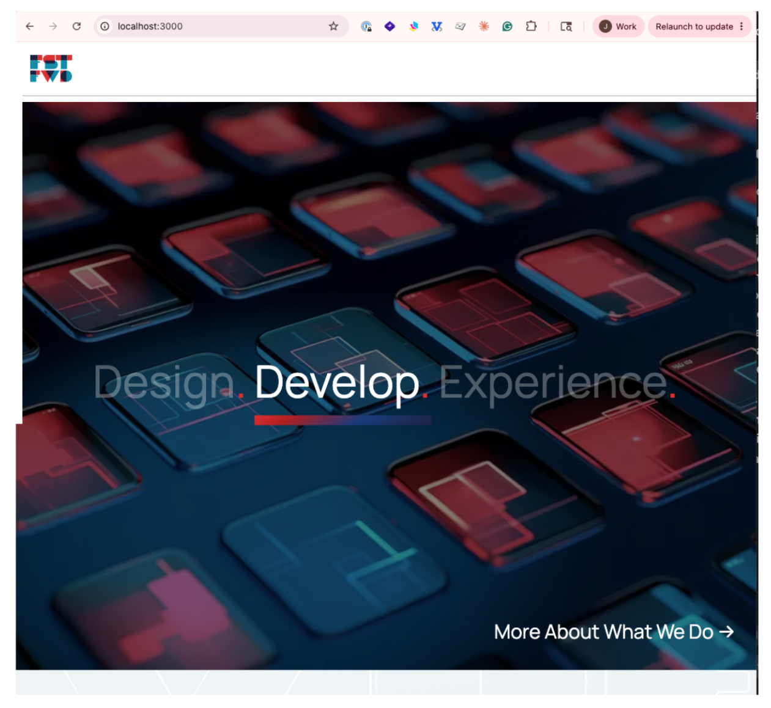Click the purple diamond extension icon
The image size is (771, 708).
click(389, 26)
